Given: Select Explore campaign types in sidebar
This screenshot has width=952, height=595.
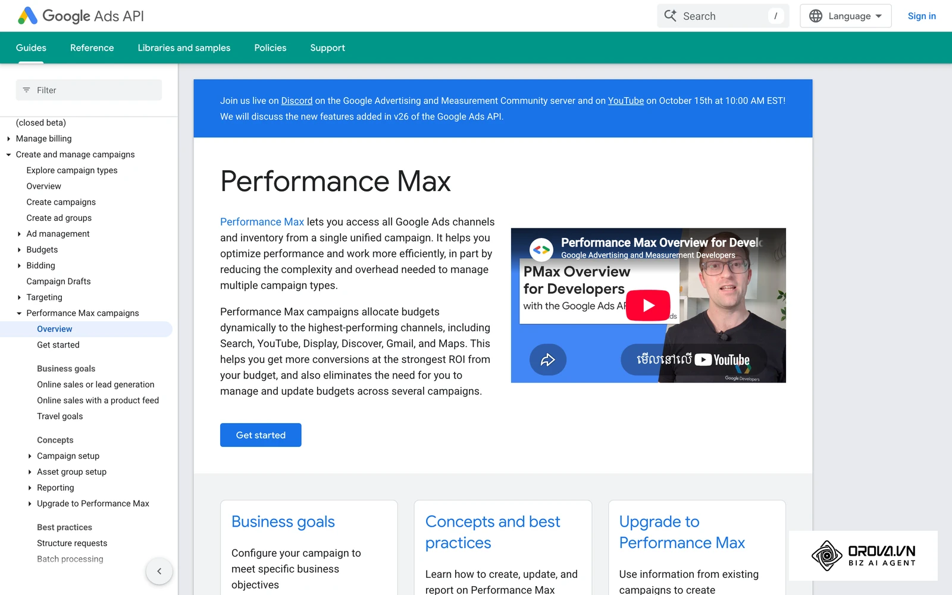Looking at the screenshot, I should coord(72,170).
